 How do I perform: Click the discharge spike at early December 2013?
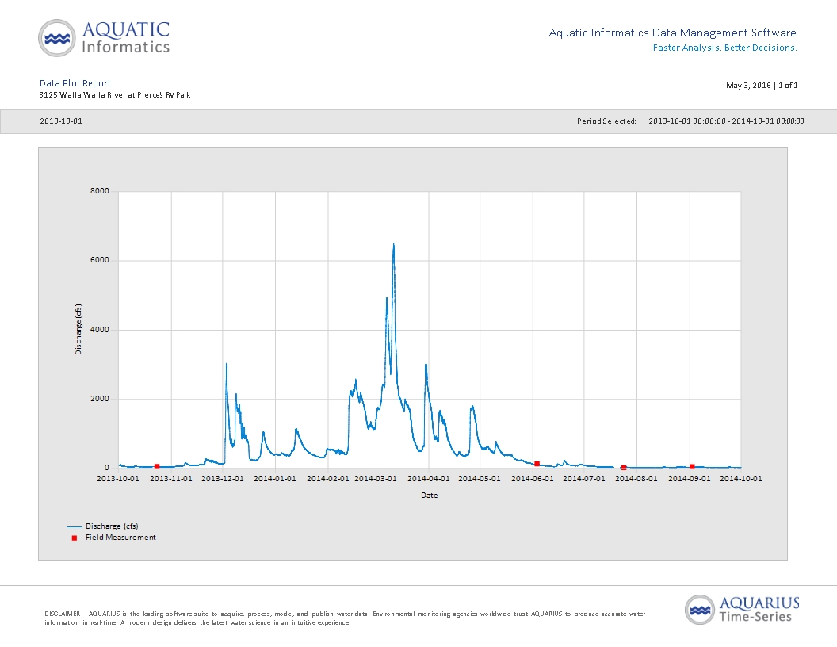(227, 366)
